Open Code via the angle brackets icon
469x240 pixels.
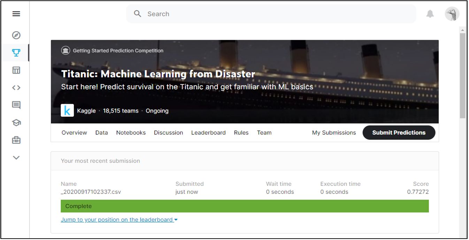pos(16,88)
